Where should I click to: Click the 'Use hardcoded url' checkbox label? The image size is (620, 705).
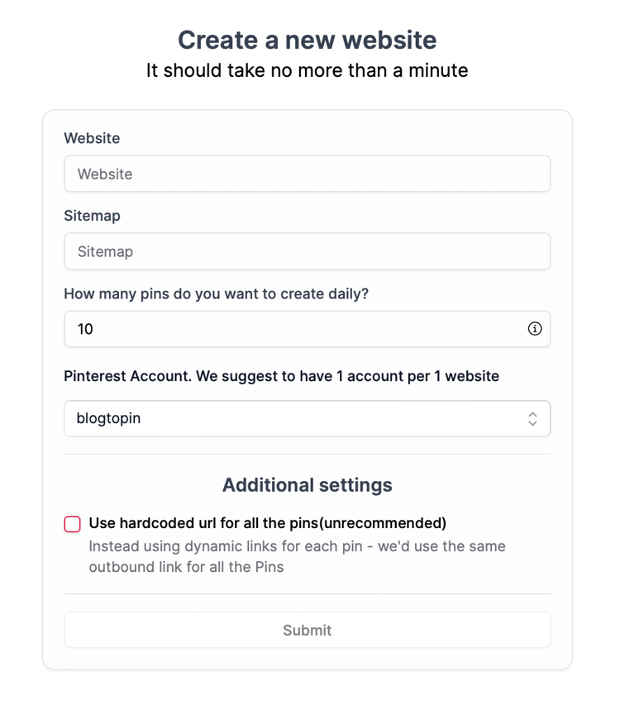268,523
